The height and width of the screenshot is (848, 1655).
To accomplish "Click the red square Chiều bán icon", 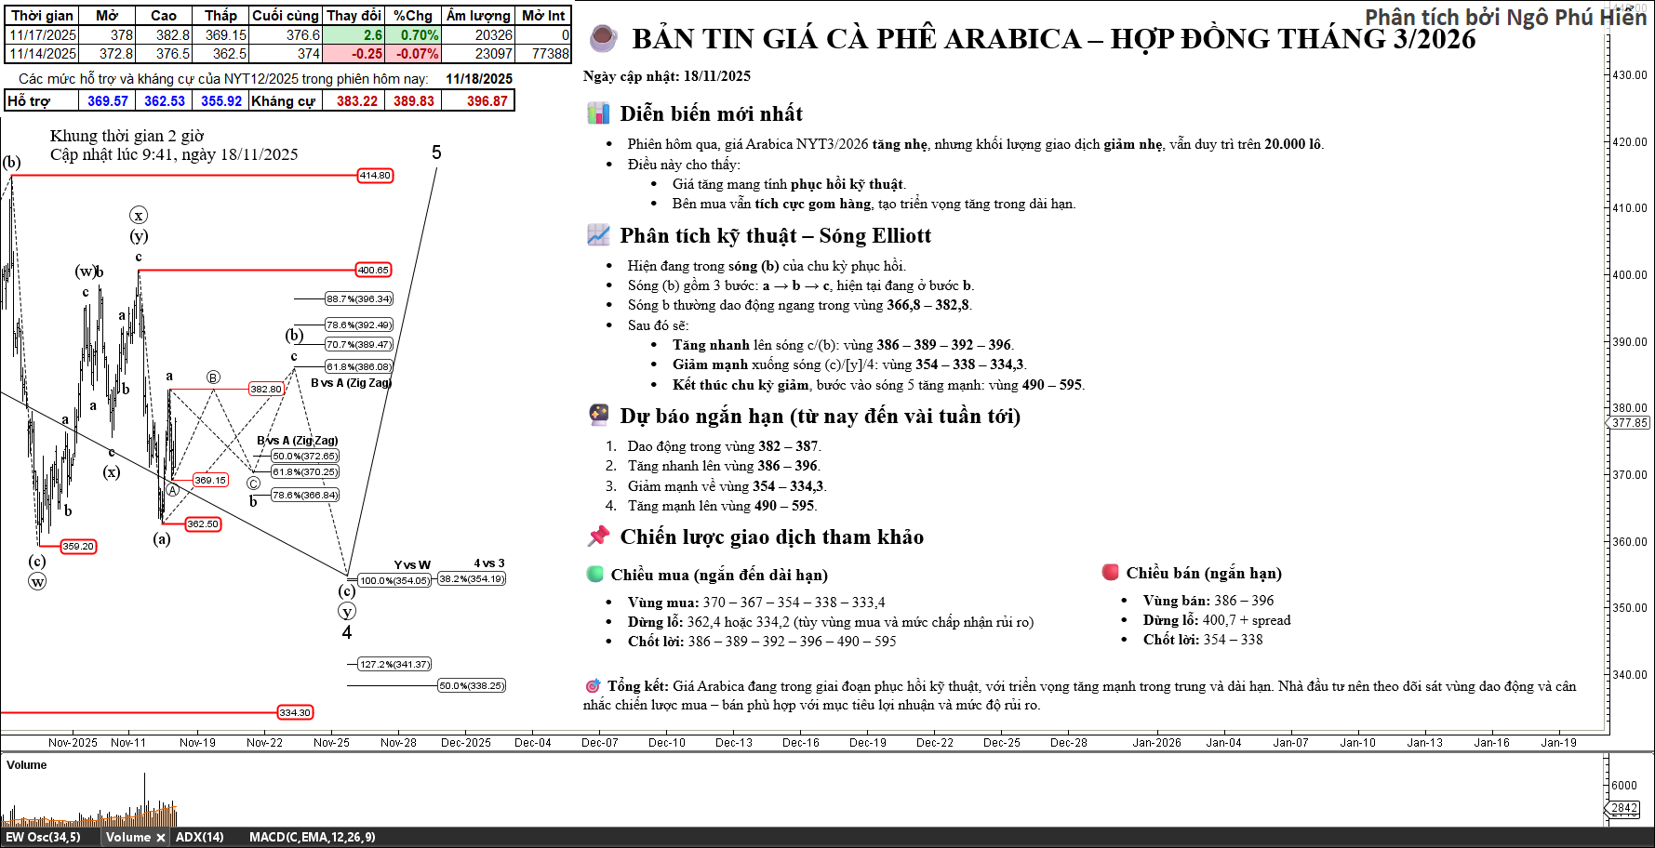I will (x=1110, y=572).
